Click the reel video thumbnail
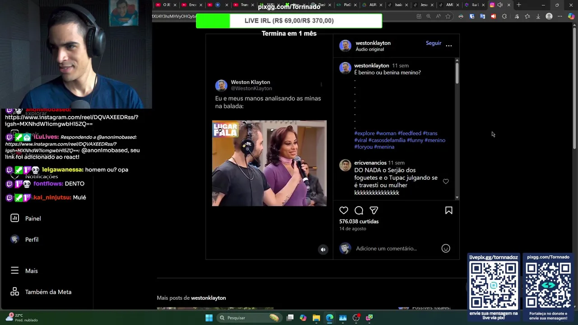The height and width of the screenshot is (325, 578). coord(269,163)
